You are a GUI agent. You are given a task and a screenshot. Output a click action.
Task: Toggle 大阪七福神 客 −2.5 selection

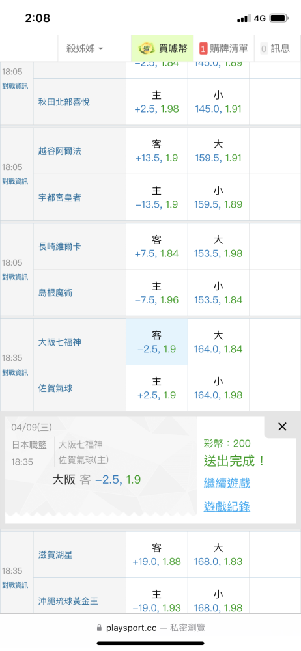click(157, 342)
